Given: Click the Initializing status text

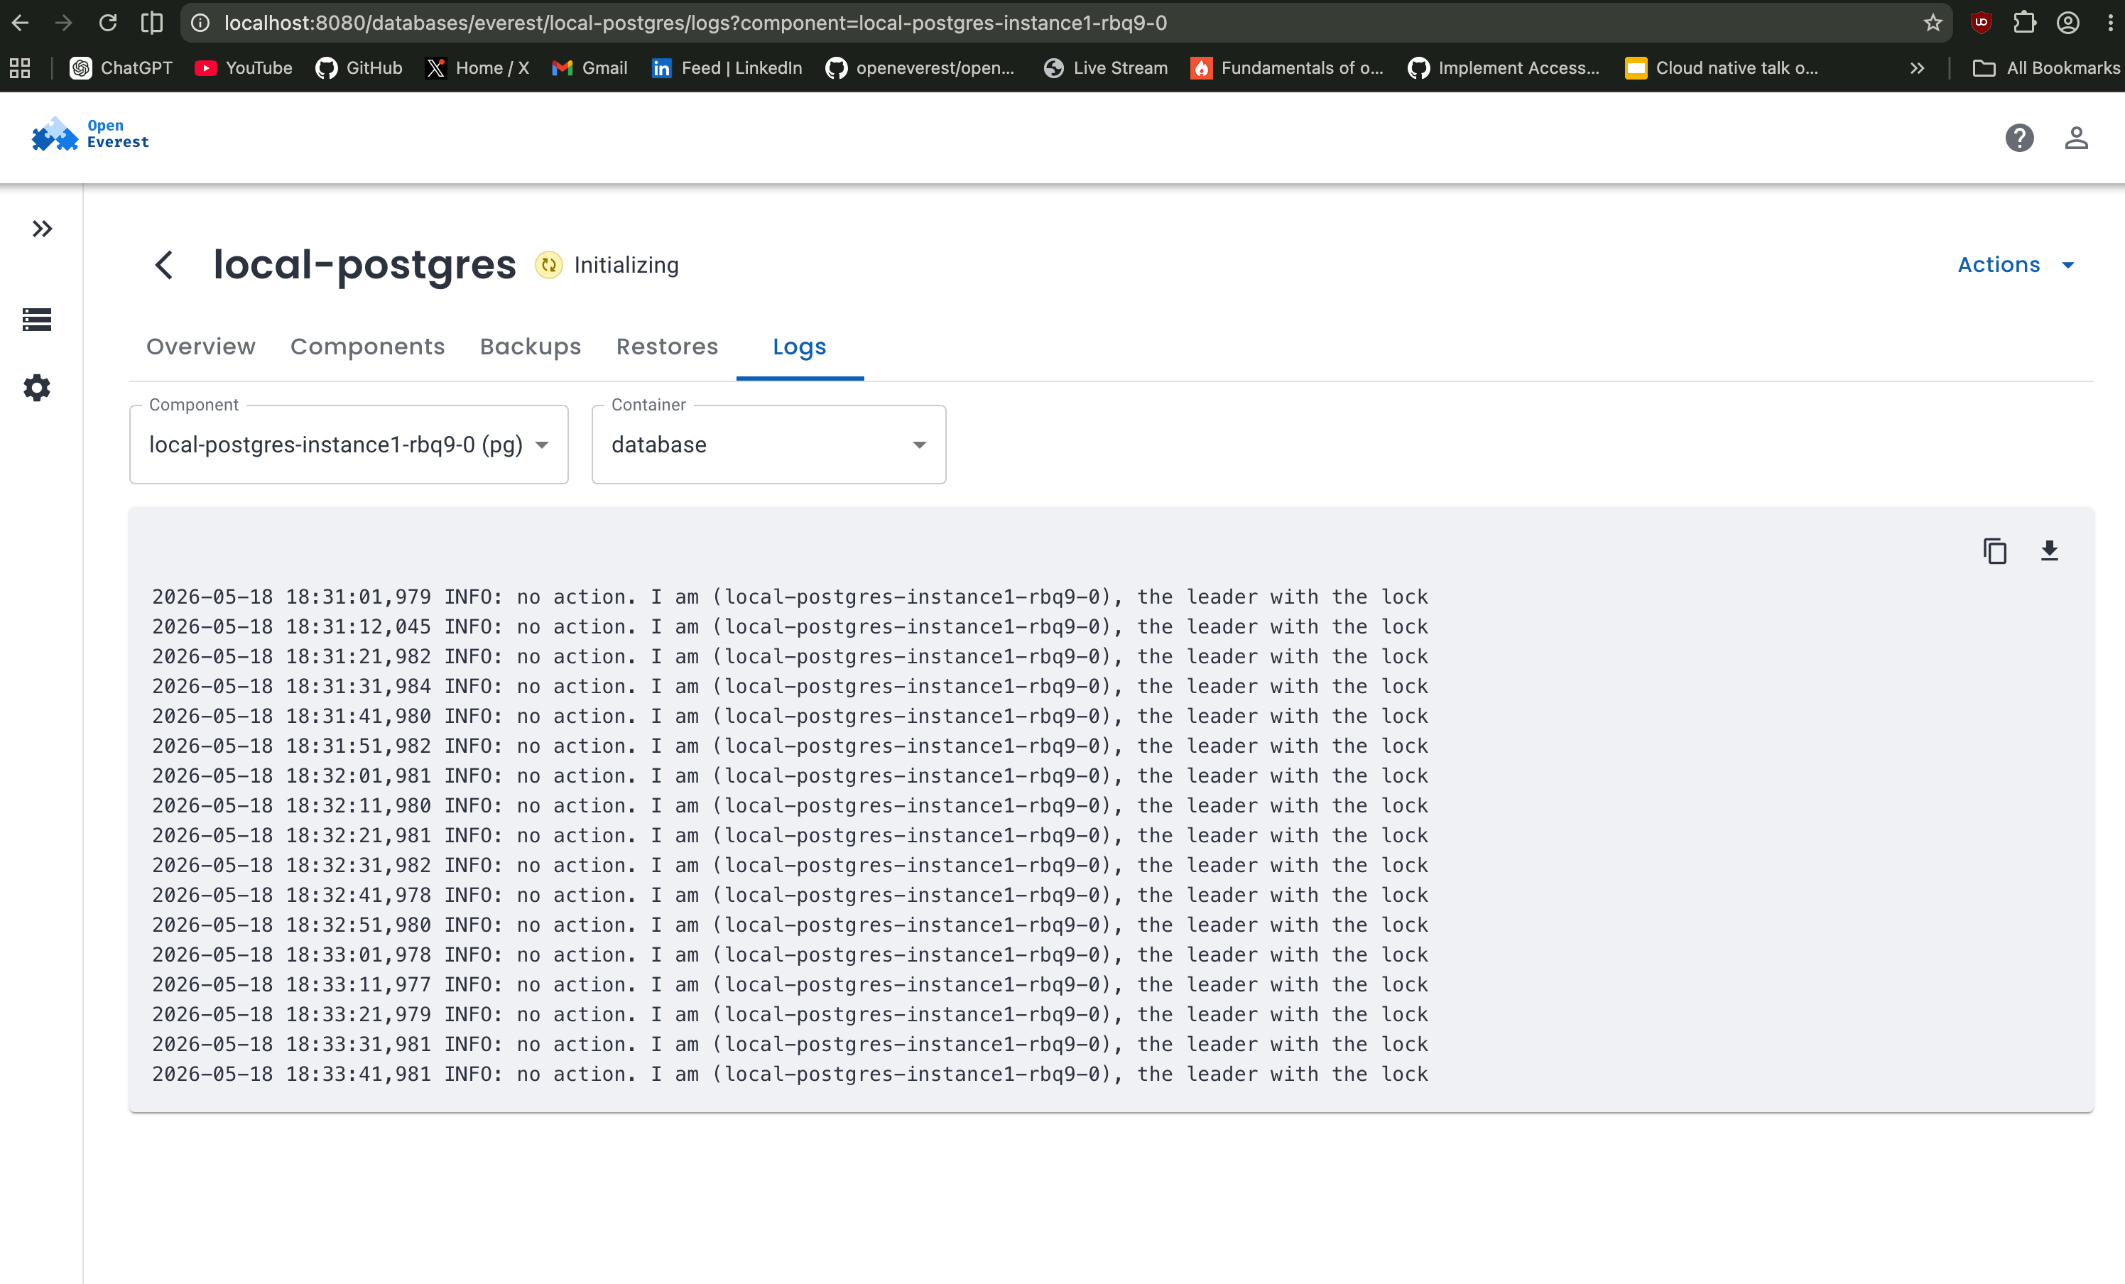Looking at the screenshot, I should [626, 265].
